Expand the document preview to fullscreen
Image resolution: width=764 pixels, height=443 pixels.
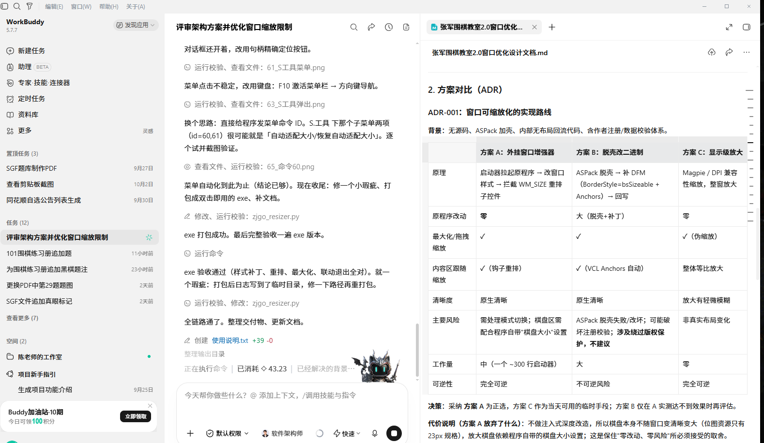(x=729, y=27)
